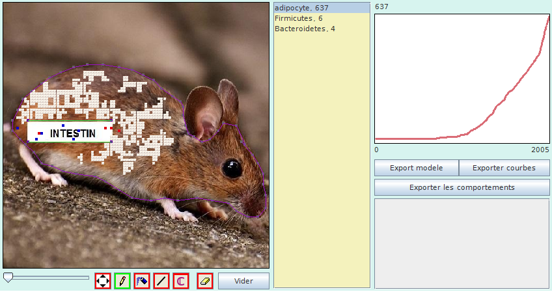Screen dimensions: 552x292
Task: Click the red curve graph area
Action: point(462,78)
